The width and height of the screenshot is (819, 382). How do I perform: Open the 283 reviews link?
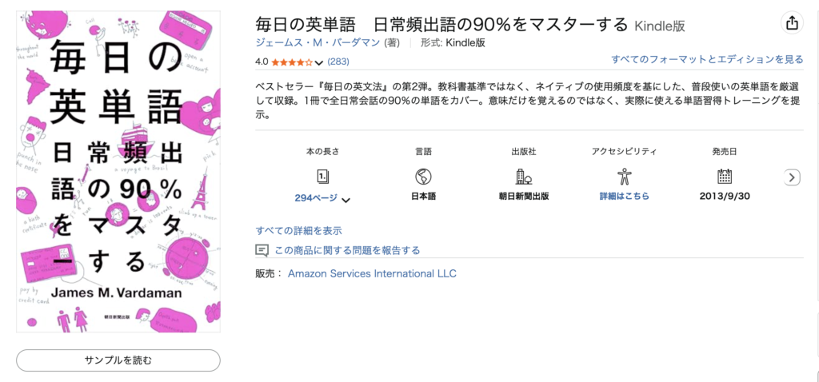pos(338,62)
